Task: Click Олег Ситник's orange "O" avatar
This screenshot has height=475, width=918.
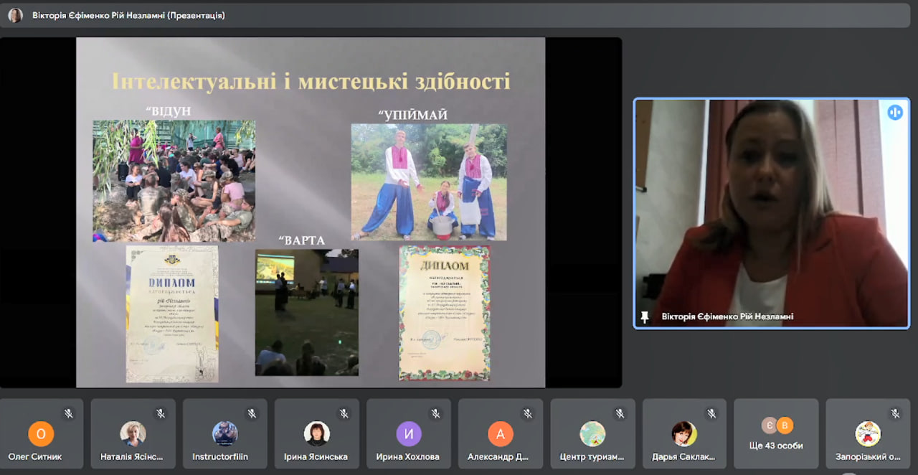Action: point(41,433)
